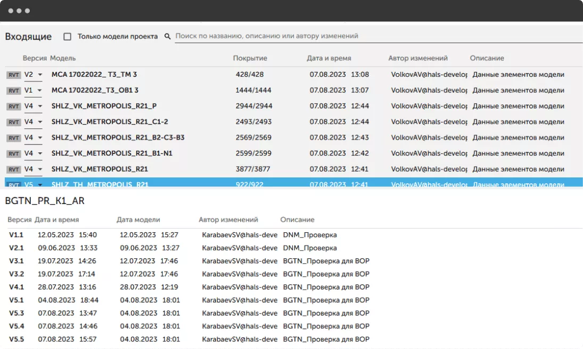This screenshot has width=583, height=349.
Task: Click RVT badge for MCA 17022022_ T3_TM 3
Action: point(13,75)
